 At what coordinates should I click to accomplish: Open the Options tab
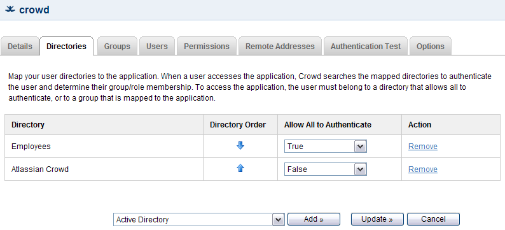[431, 46]
